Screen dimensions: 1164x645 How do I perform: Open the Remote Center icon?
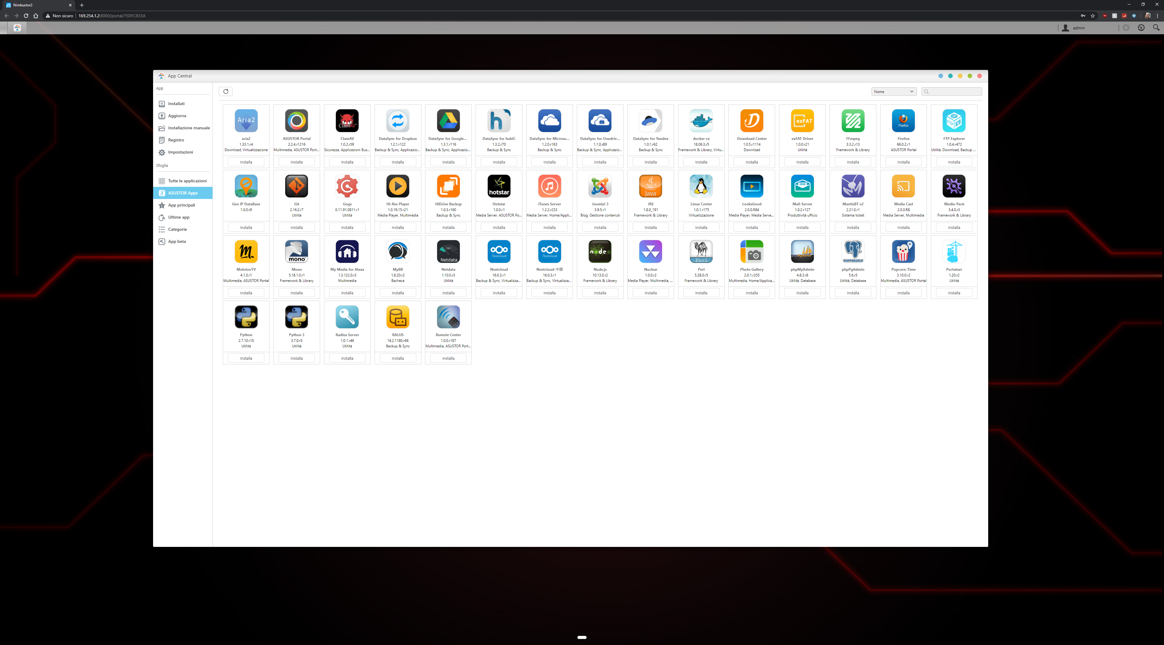[448, 317]
